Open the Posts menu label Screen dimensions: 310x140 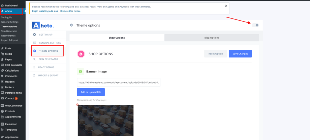coord(8,48)
